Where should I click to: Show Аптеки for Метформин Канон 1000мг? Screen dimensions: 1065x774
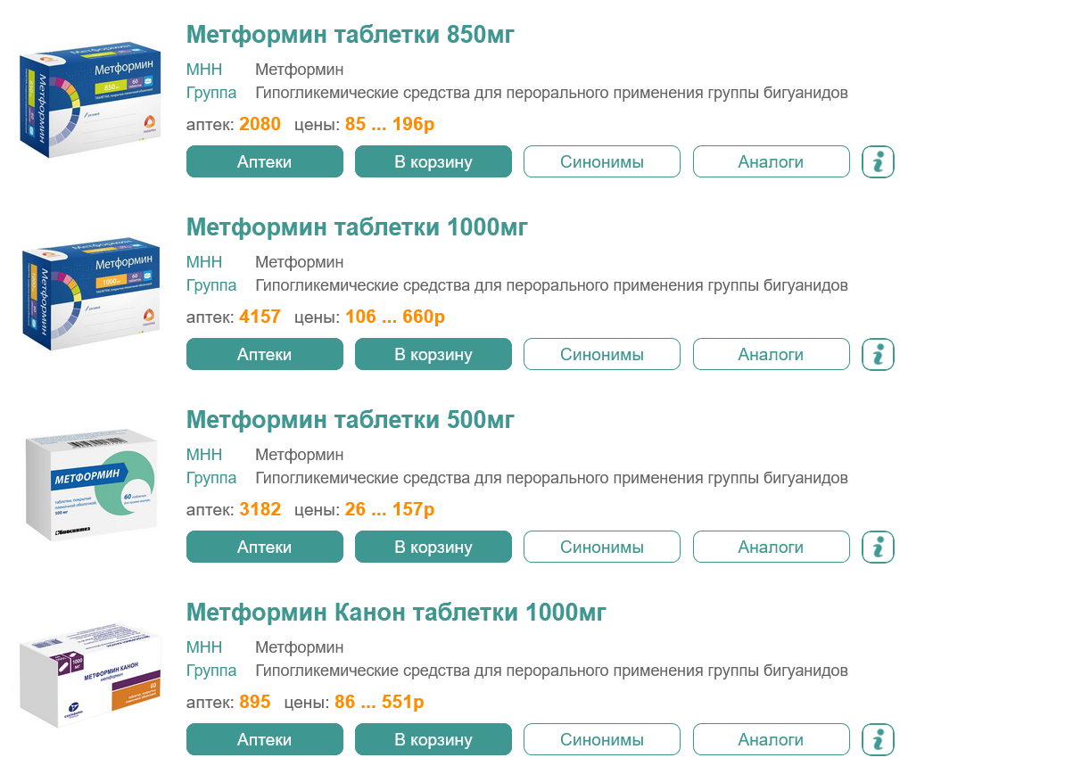(264, 740)
